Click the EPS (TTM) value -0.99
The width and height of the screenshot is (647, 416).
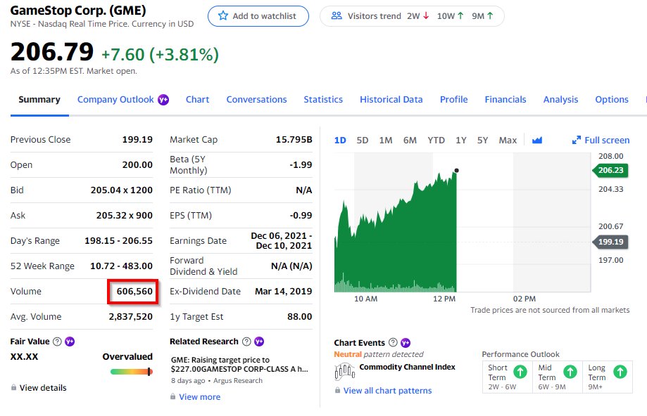coord(301,216)
